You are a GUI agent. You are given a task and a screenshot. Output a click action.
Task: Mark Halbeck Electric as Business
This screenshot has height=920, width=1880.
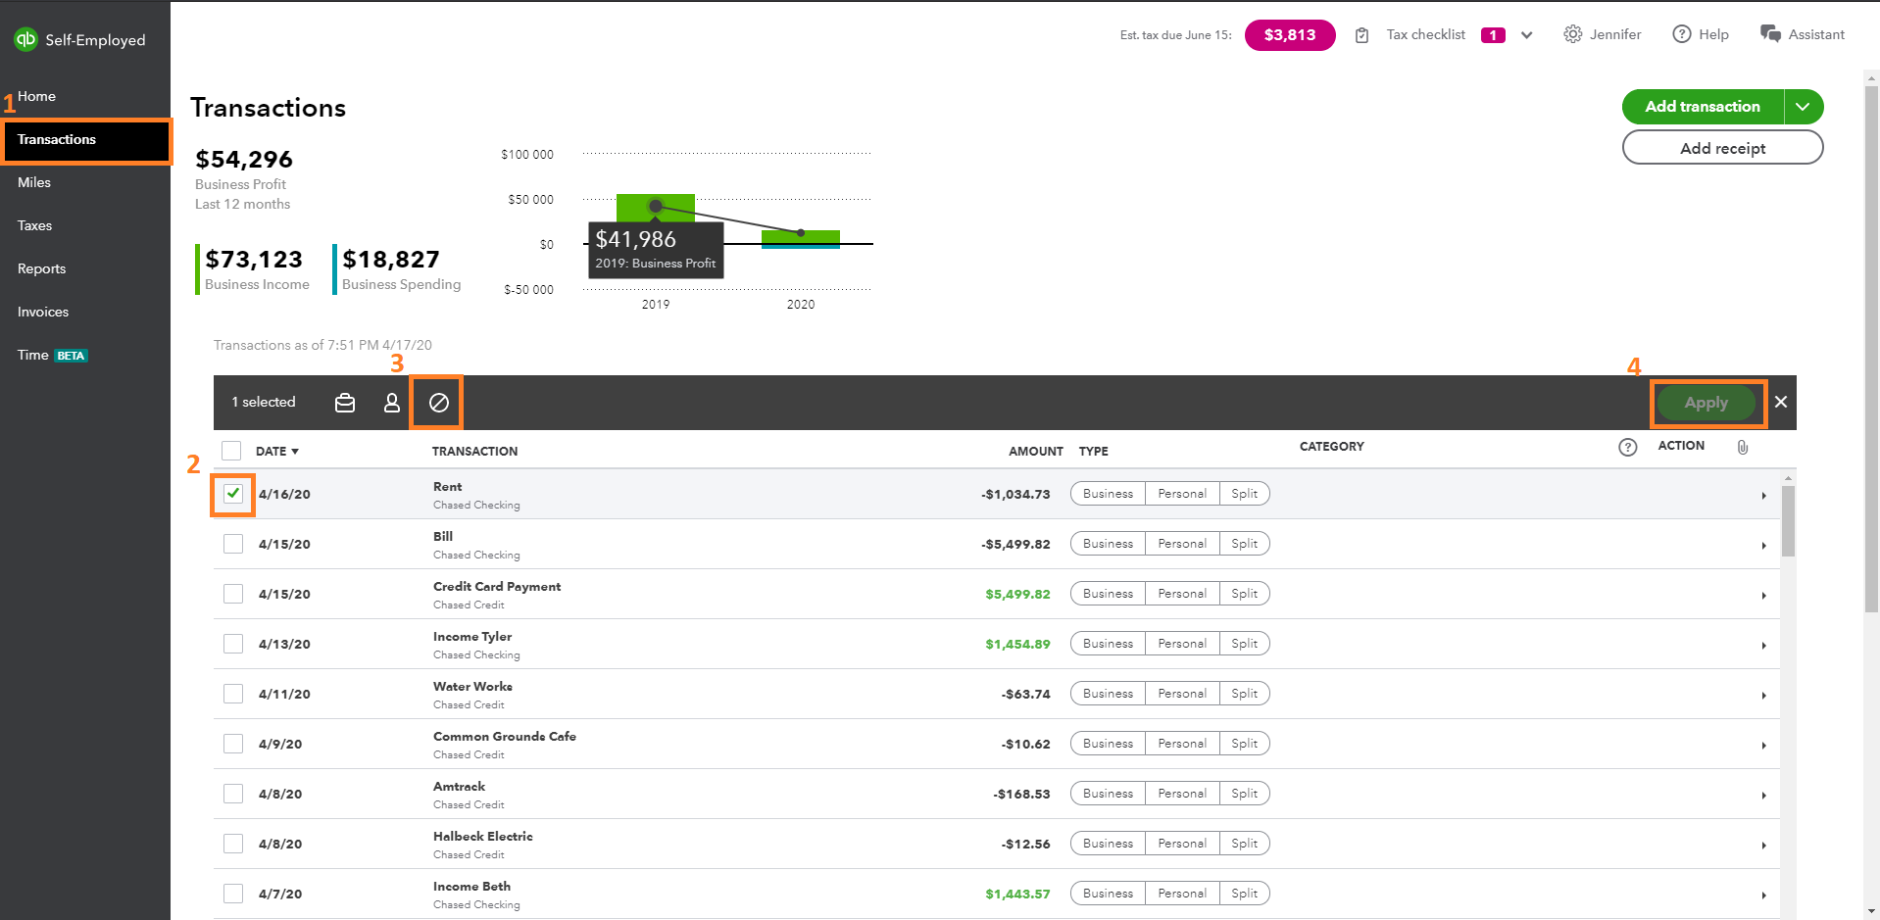1108,844
